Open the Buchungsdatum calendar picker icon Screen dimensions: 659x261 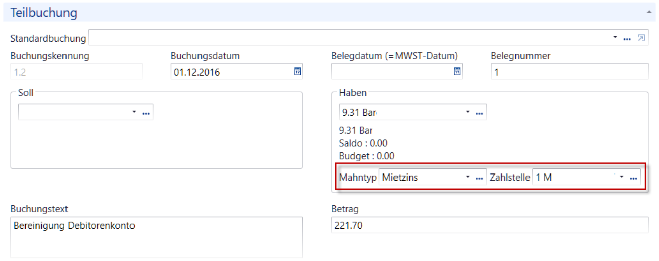[297, 72]
